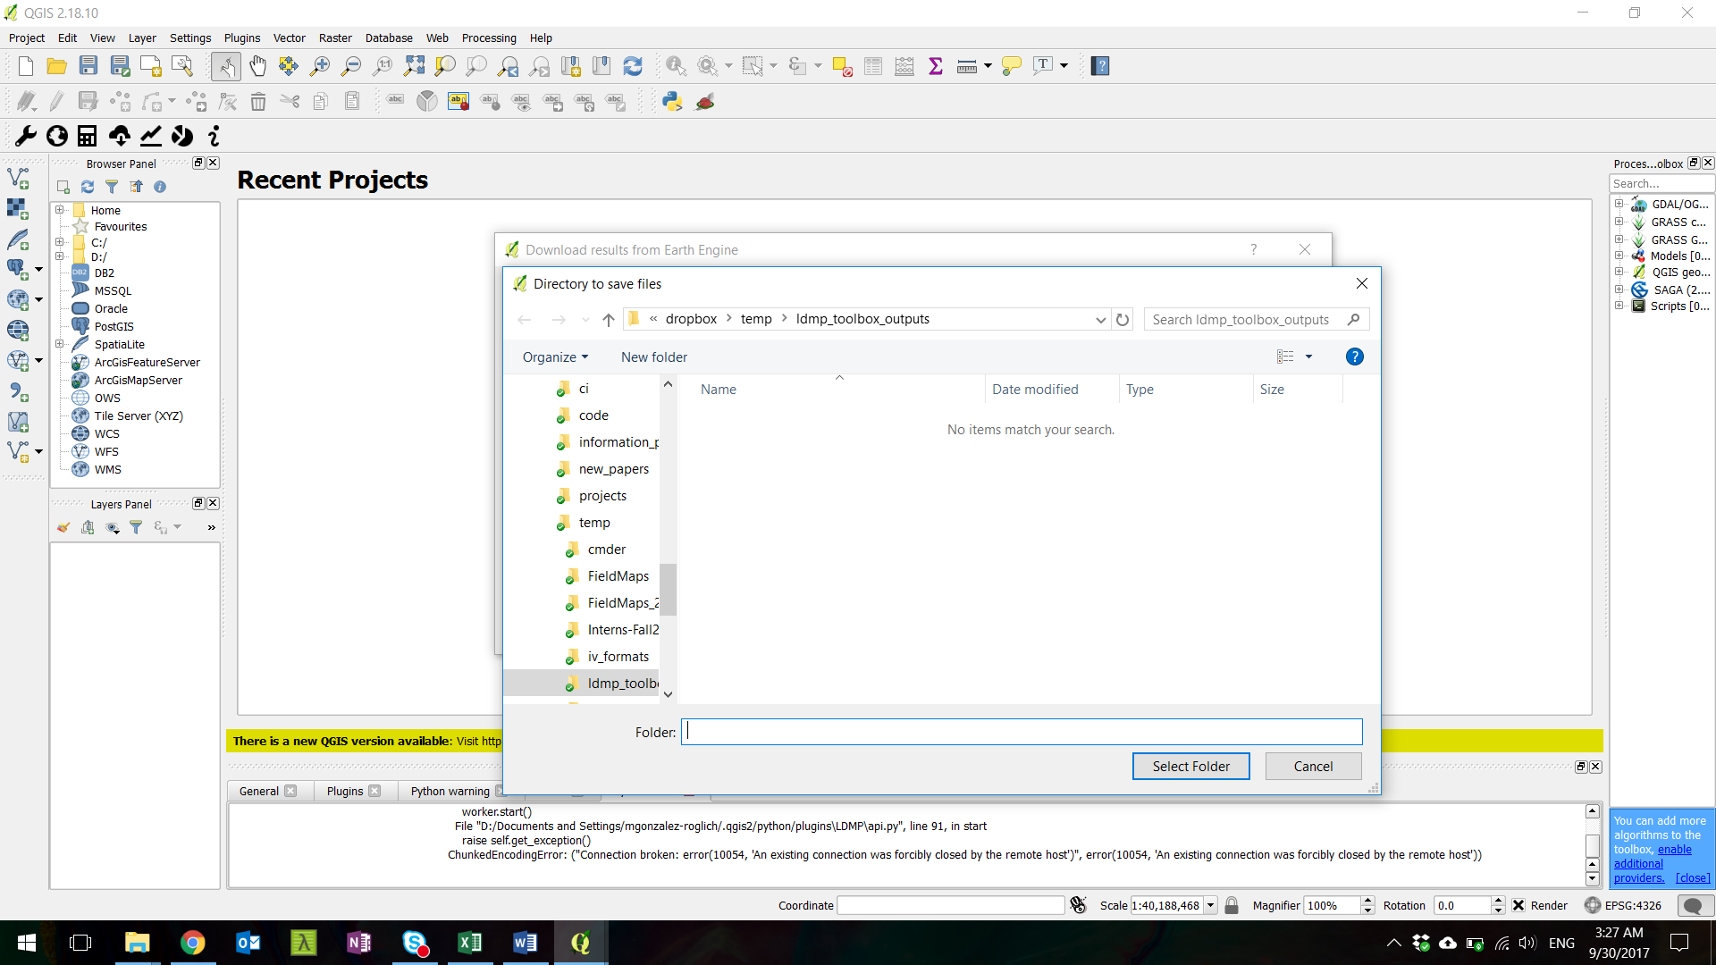Open the Python Console icon
Image resolution: width=1716 pixels, height=965 pixels.
pos(672,102)
